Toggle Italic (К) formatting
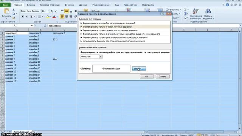This screenshot has height=136, width=242. (27, 17)
